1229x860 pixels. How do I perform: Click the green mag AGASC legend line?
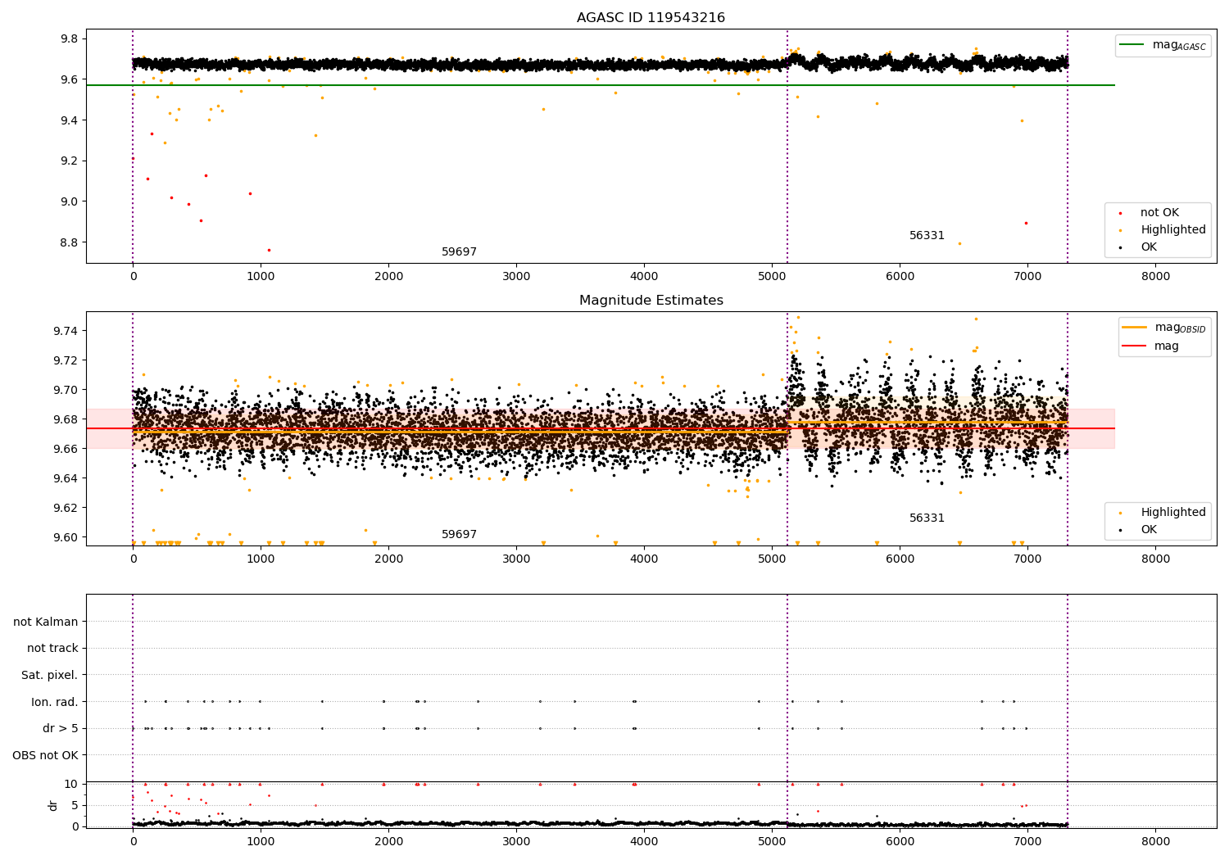click(1133, 45)
